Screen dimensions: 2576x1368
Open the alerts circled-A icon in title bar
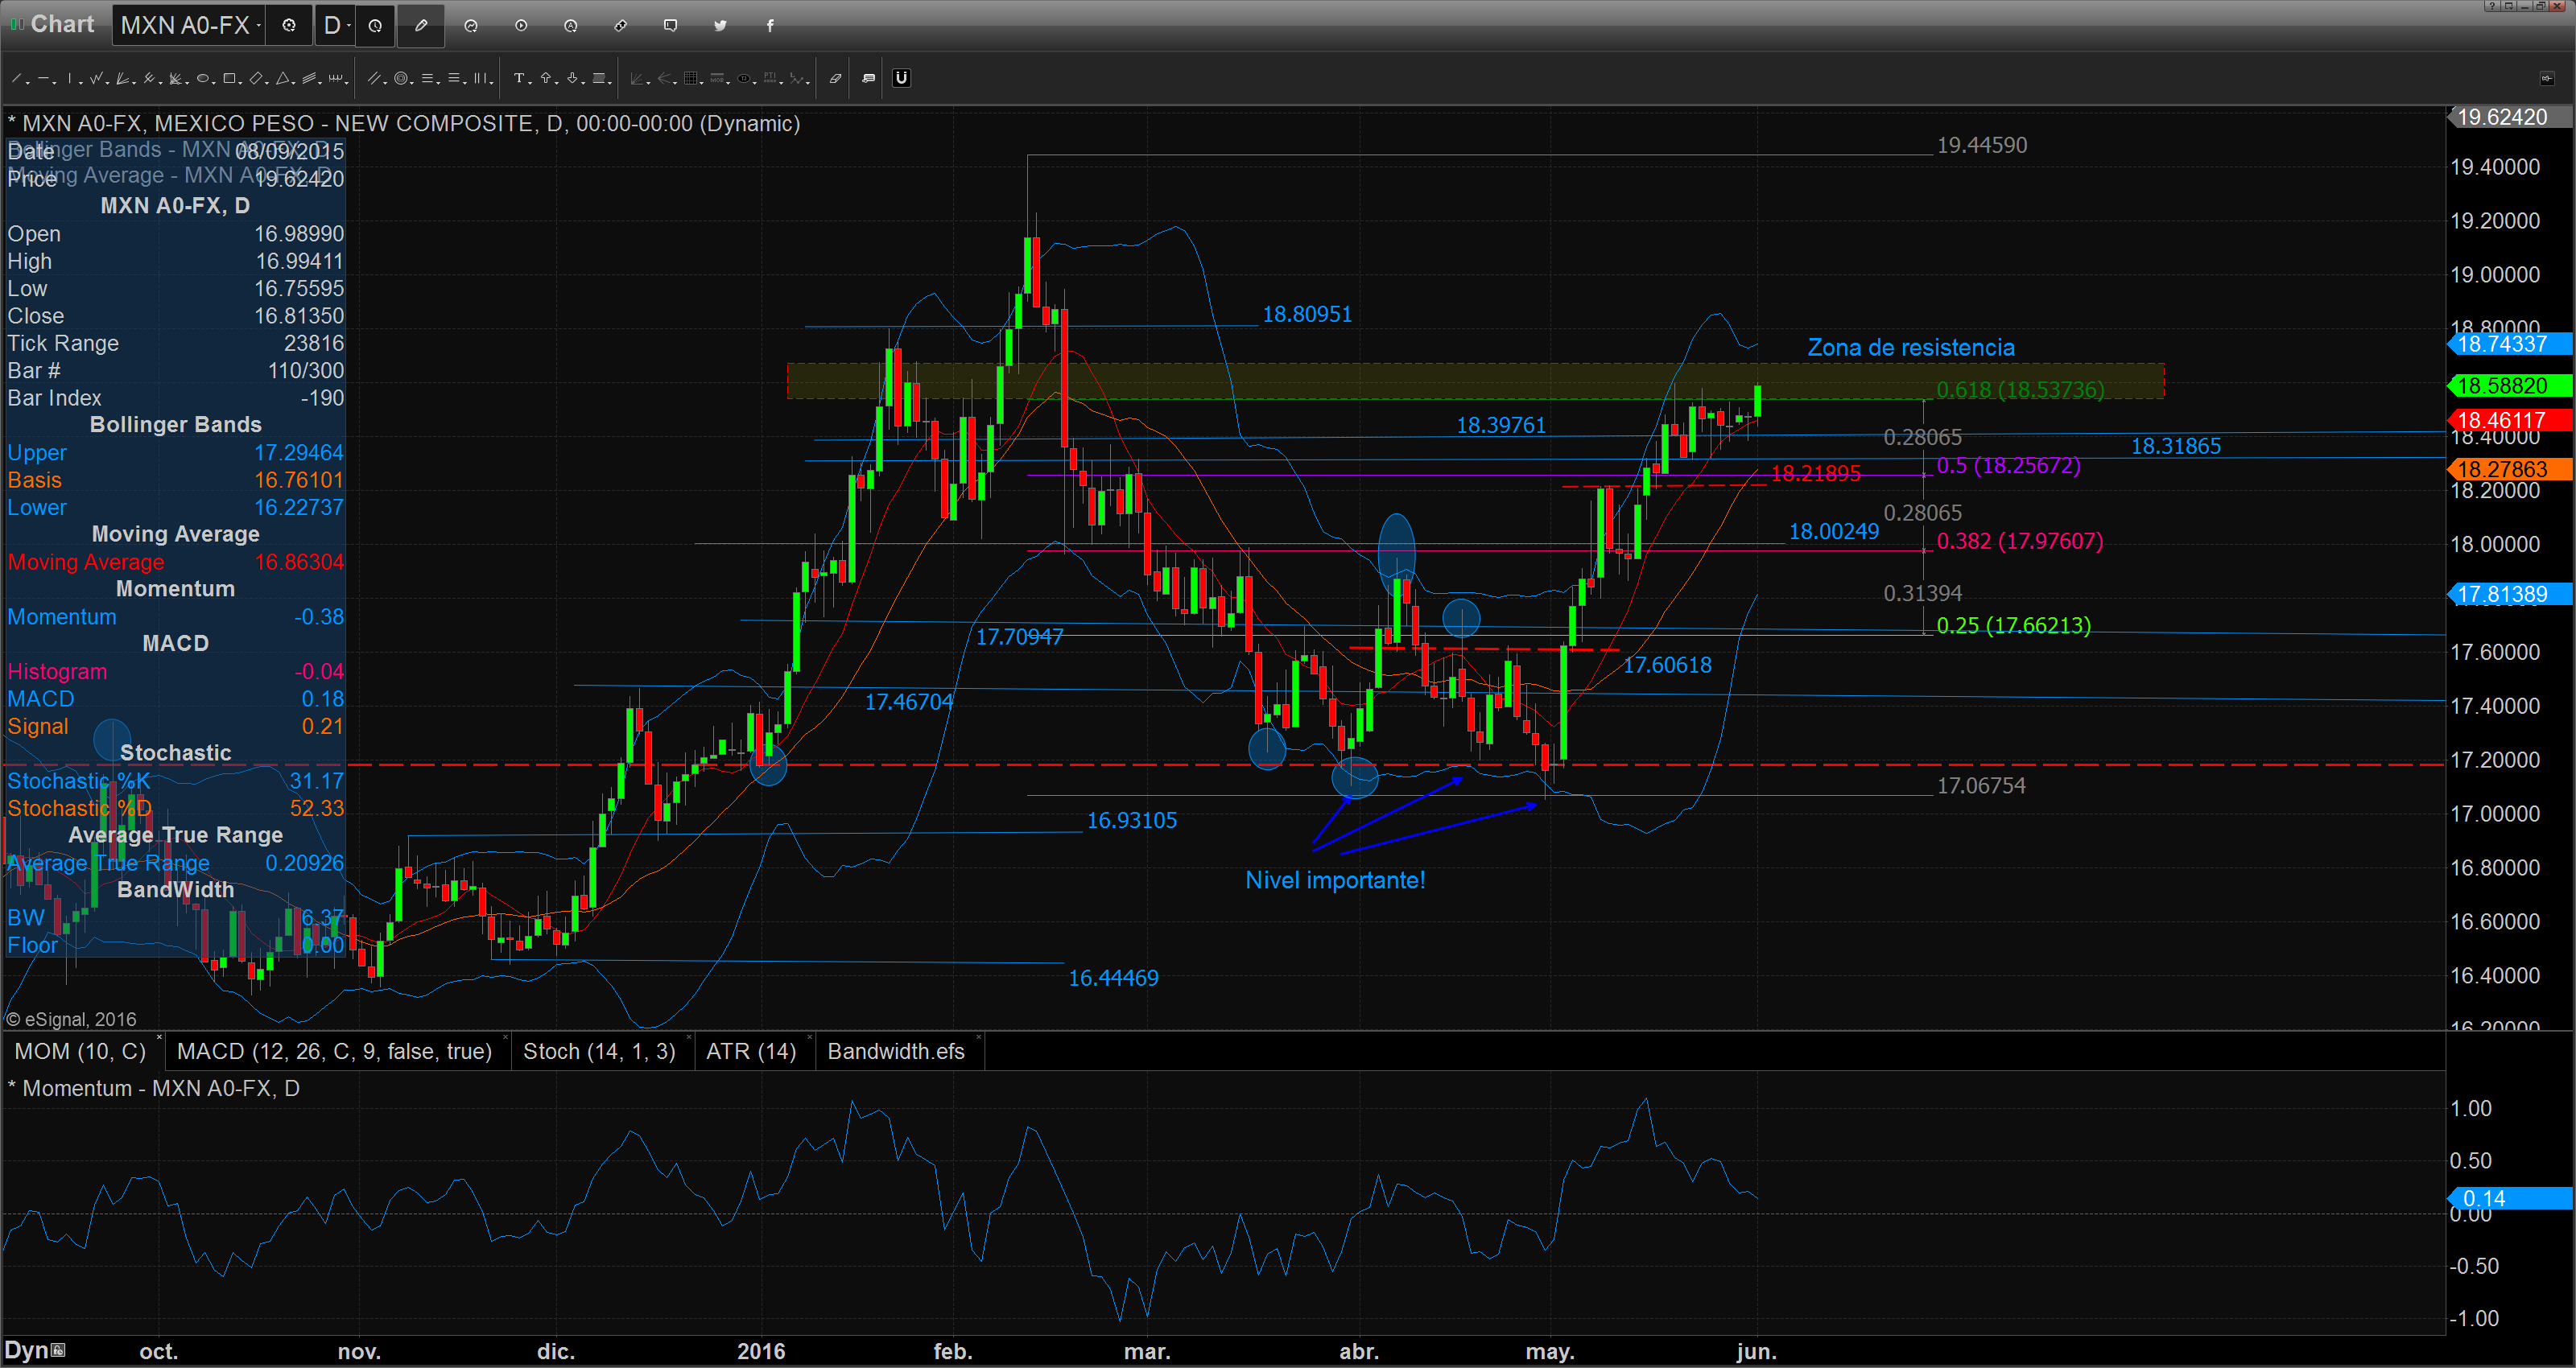pos(570,26)
